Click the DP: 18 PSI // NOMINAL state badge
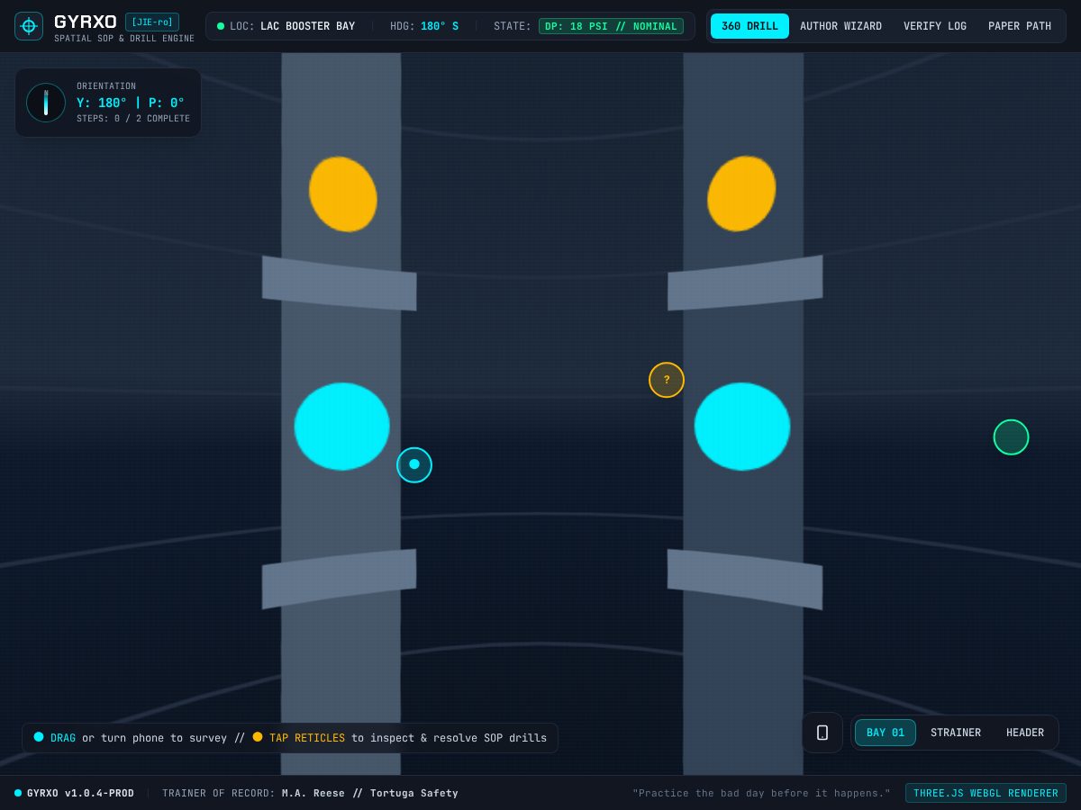This screenshot has width=1081, height=810. point(611,26)
